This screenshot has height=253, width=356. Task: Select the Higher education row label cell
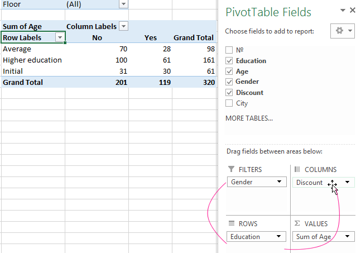(32, 60)
